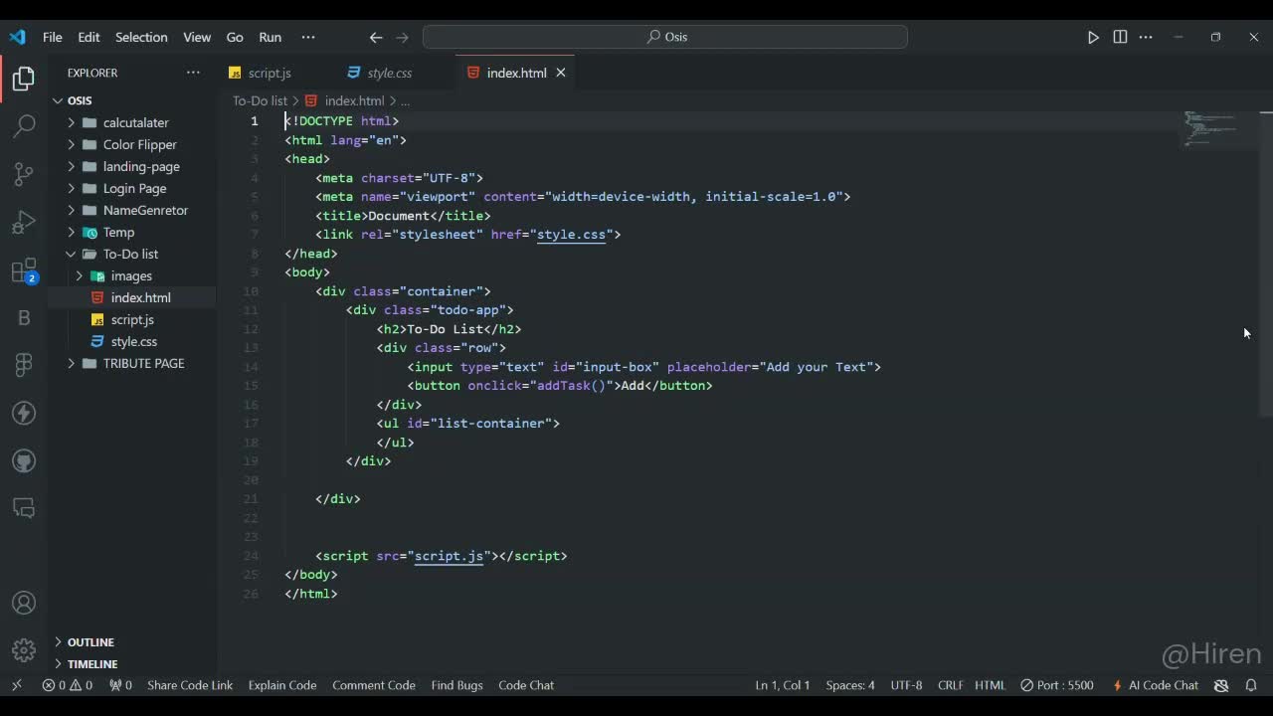The width and height of the screenshot is (1273, 716).
Task: Open the Manage gear icon
Action: [24, 650]
